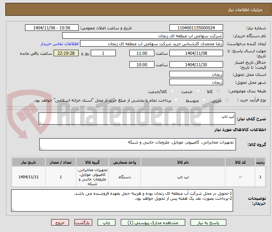
Task: Click the گروه کالا text area
Action: 137,144
